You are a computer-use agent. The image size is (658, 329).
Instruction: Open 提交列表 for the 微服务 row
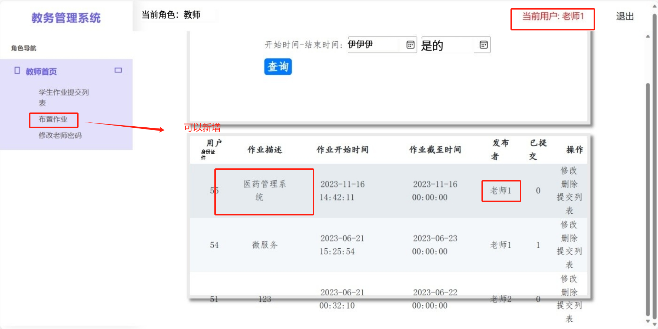click(x=569, y=258)
